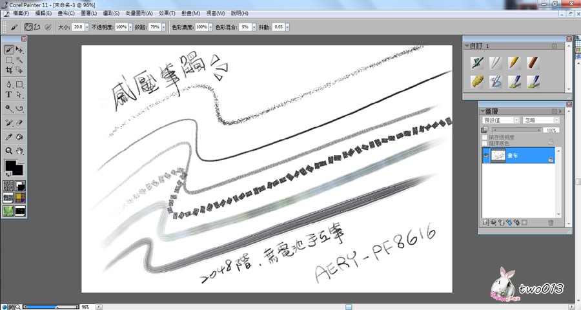
Task: Select the Shape Selection arrow tool
Action: pyautogui.click(x=19, y=94)
